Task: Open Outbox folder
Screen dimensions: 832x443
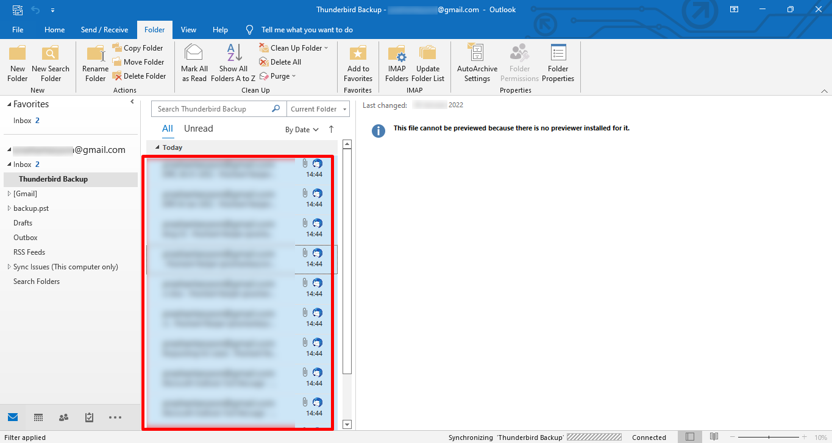Action: tap(26, 238)
